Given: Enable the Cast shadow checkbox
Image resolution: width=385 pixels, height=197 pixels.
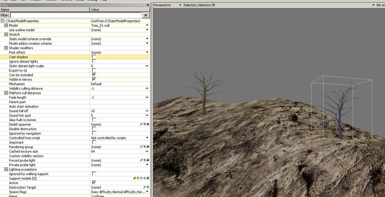Looking at the screenshot, I should tap(94, 57).
